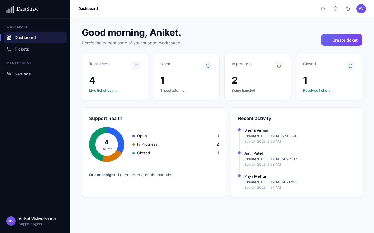Click the Aniket Vishwakarma name in sidebar footer
The width and height of the screenshot is (374, 233).
click(37, 218)
